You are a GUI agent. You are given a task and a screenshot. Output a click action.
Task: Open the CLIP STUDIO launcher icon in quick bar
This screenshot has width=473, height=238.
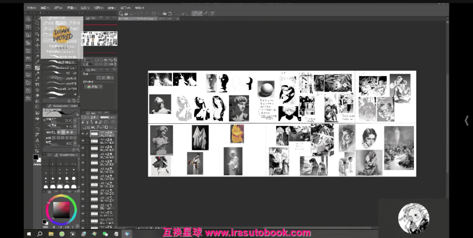(x=28, y=19)
